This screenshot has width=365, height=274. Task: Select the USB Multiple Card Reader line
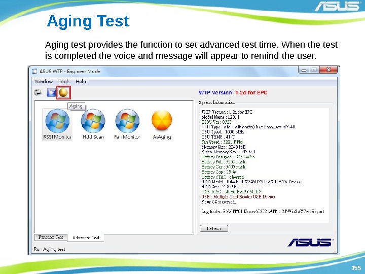238,197
